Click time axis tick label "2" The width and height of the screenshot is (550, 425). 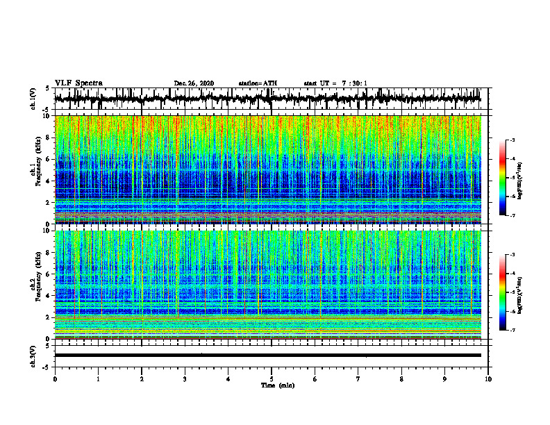(x=142, y=379)
